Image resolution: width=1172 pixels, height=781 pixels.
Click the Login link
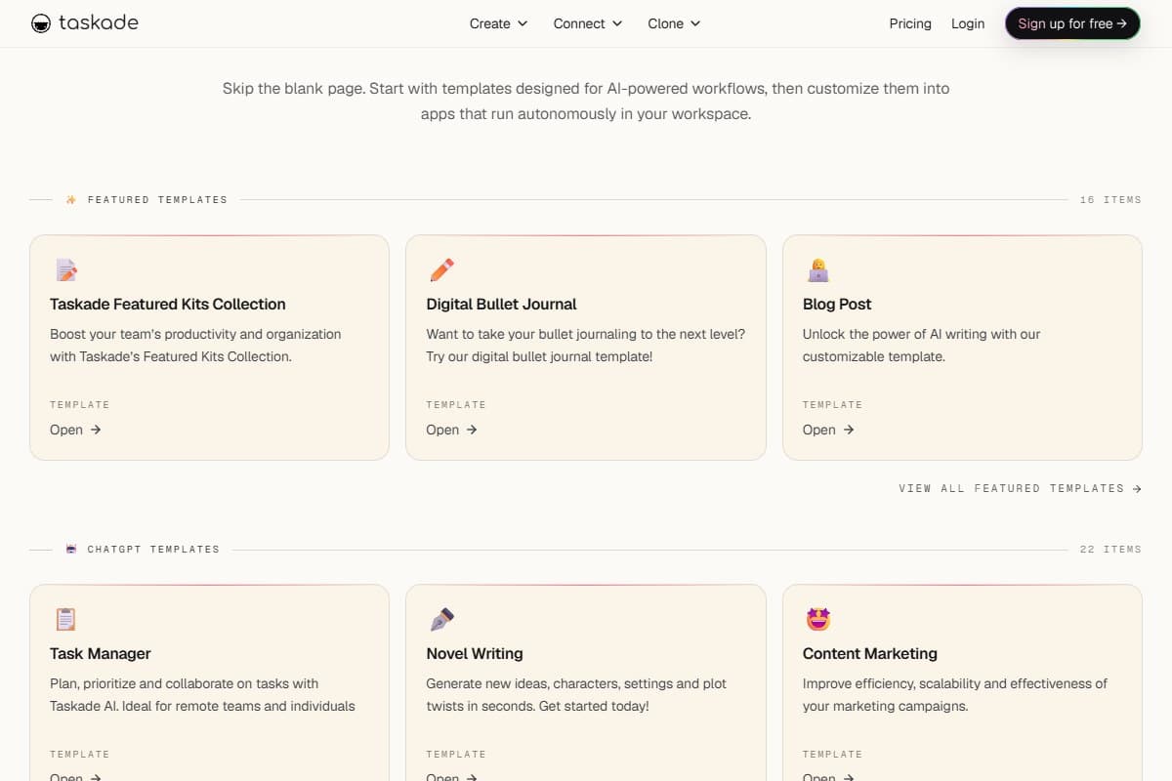(x=968, y=23)
